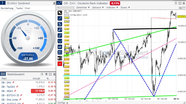Click the BUY SELL marker tool
The width and height of the screenshot is (186, 104).
coord(60,52)
